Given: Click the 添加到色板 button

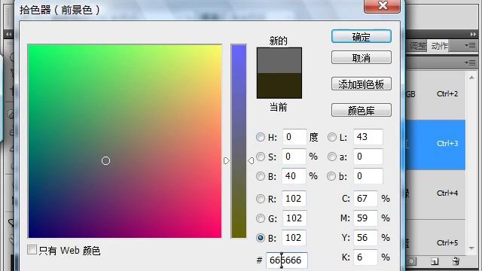Looking at the screenshot, I should [361, 84].
